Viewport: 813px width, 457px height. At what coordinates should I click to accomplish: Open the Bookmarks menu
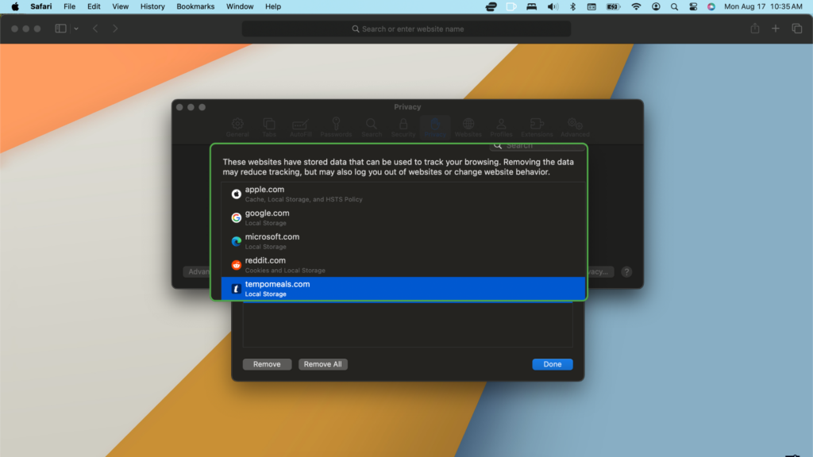(195, 6)
